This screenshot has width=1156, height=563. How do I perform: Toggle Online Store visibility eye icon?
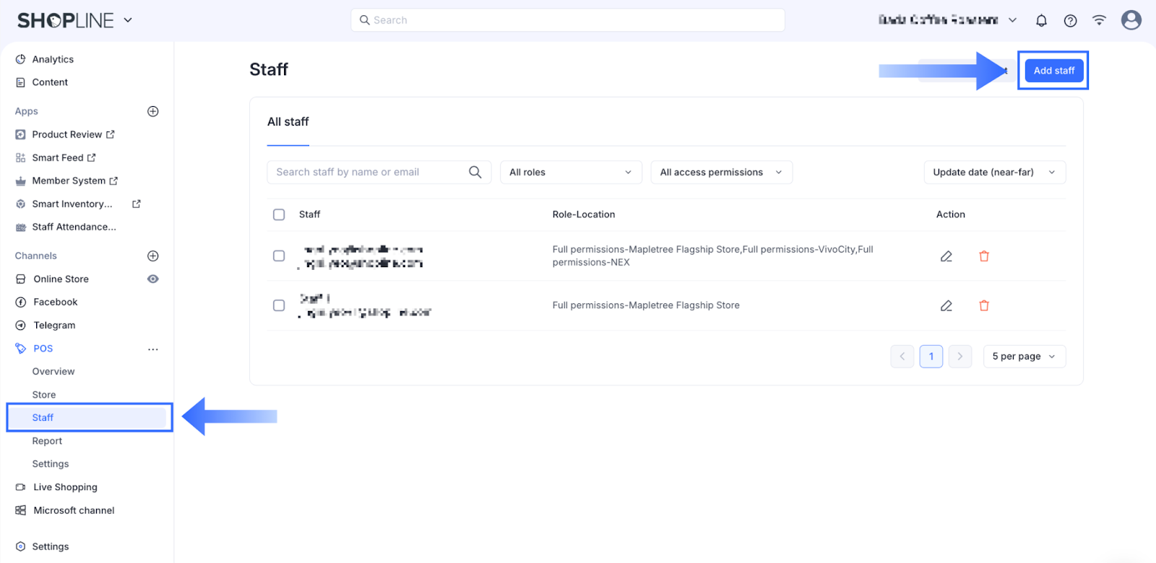point(153,279)
